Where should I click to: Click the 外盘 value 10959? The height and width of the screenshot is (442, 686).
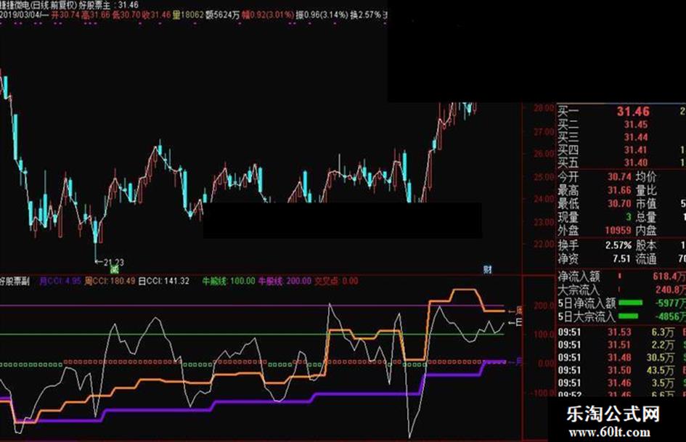(x=618, y=230)
